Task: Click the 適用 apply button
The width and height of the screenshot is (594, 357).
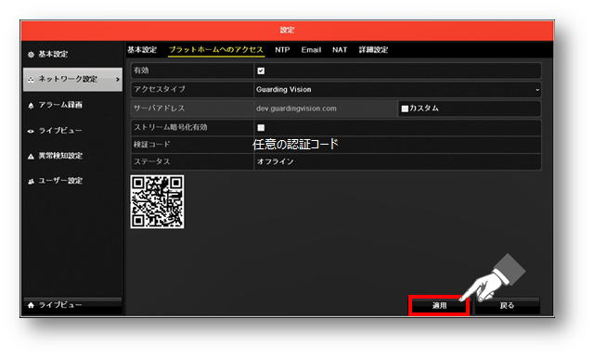Action: pos(439,305)
